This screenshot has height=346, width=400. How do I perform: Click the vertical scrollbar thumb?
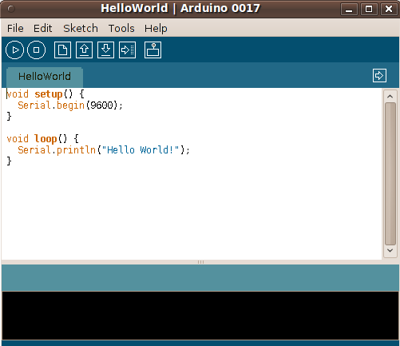coord(390,173)
